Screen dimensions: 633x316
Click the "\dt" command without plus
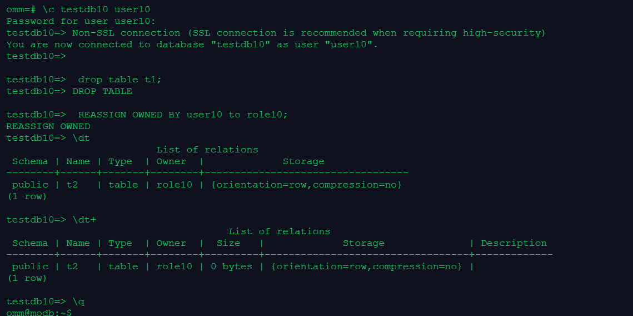point(81,138)
